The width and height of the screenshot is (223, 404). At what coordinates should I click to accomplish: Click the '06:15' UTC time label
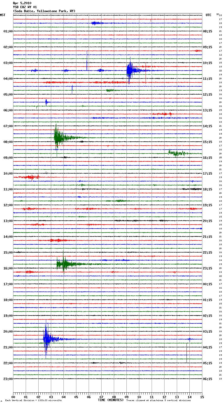pyautogui.click(x=208, y=379)
